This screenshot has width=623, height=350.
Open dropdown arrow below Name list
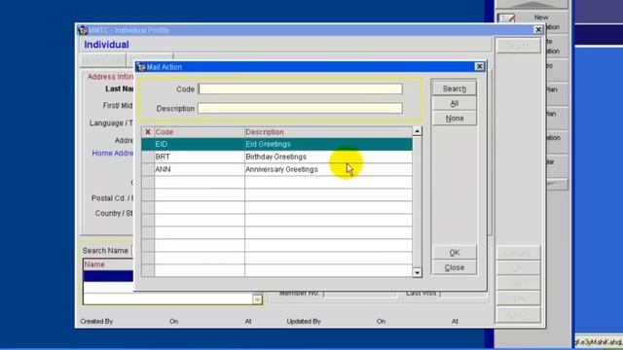(257, 299)
